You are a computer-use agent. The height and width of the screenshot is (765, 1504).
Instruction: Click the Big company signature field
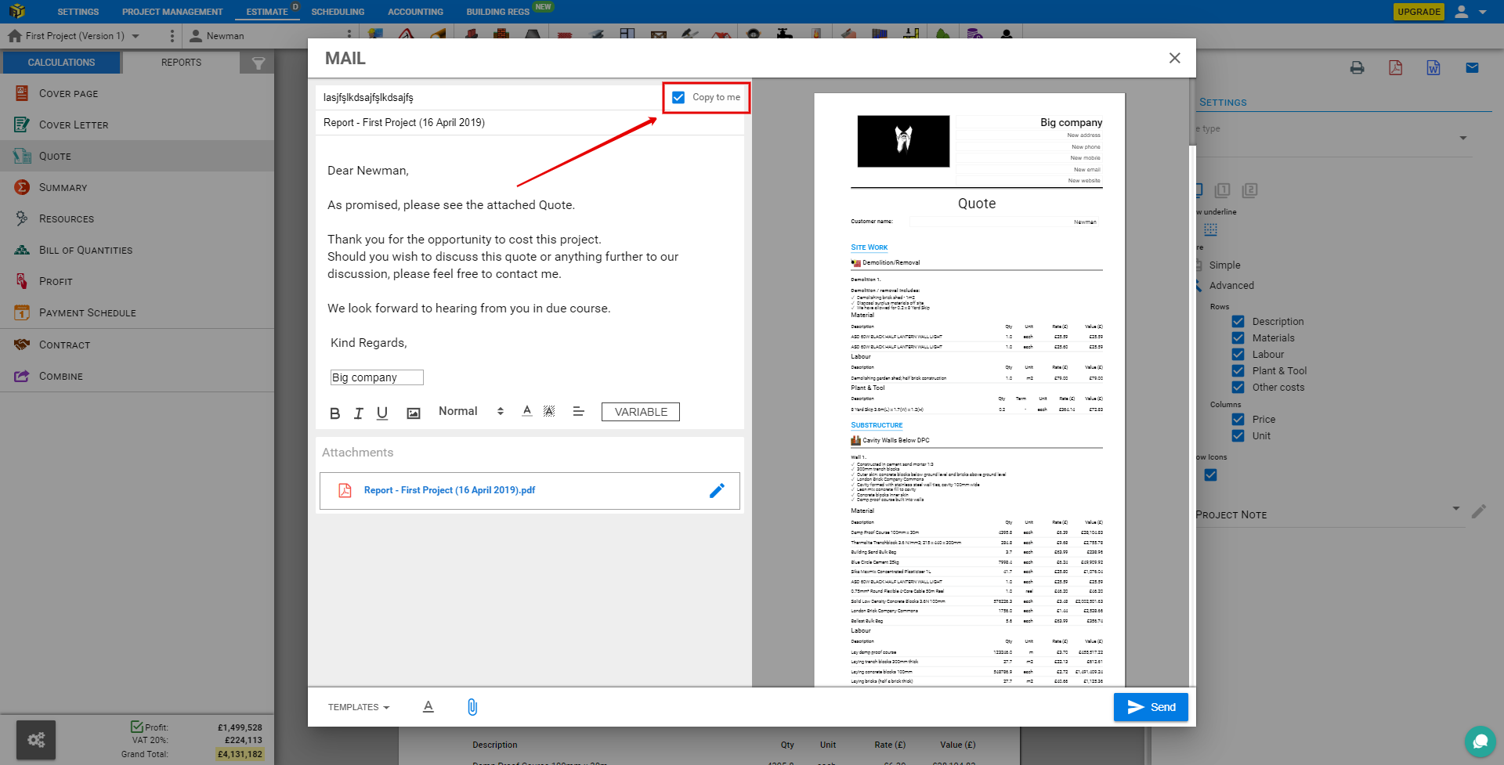pyautogui.click(x=377, y=377)
